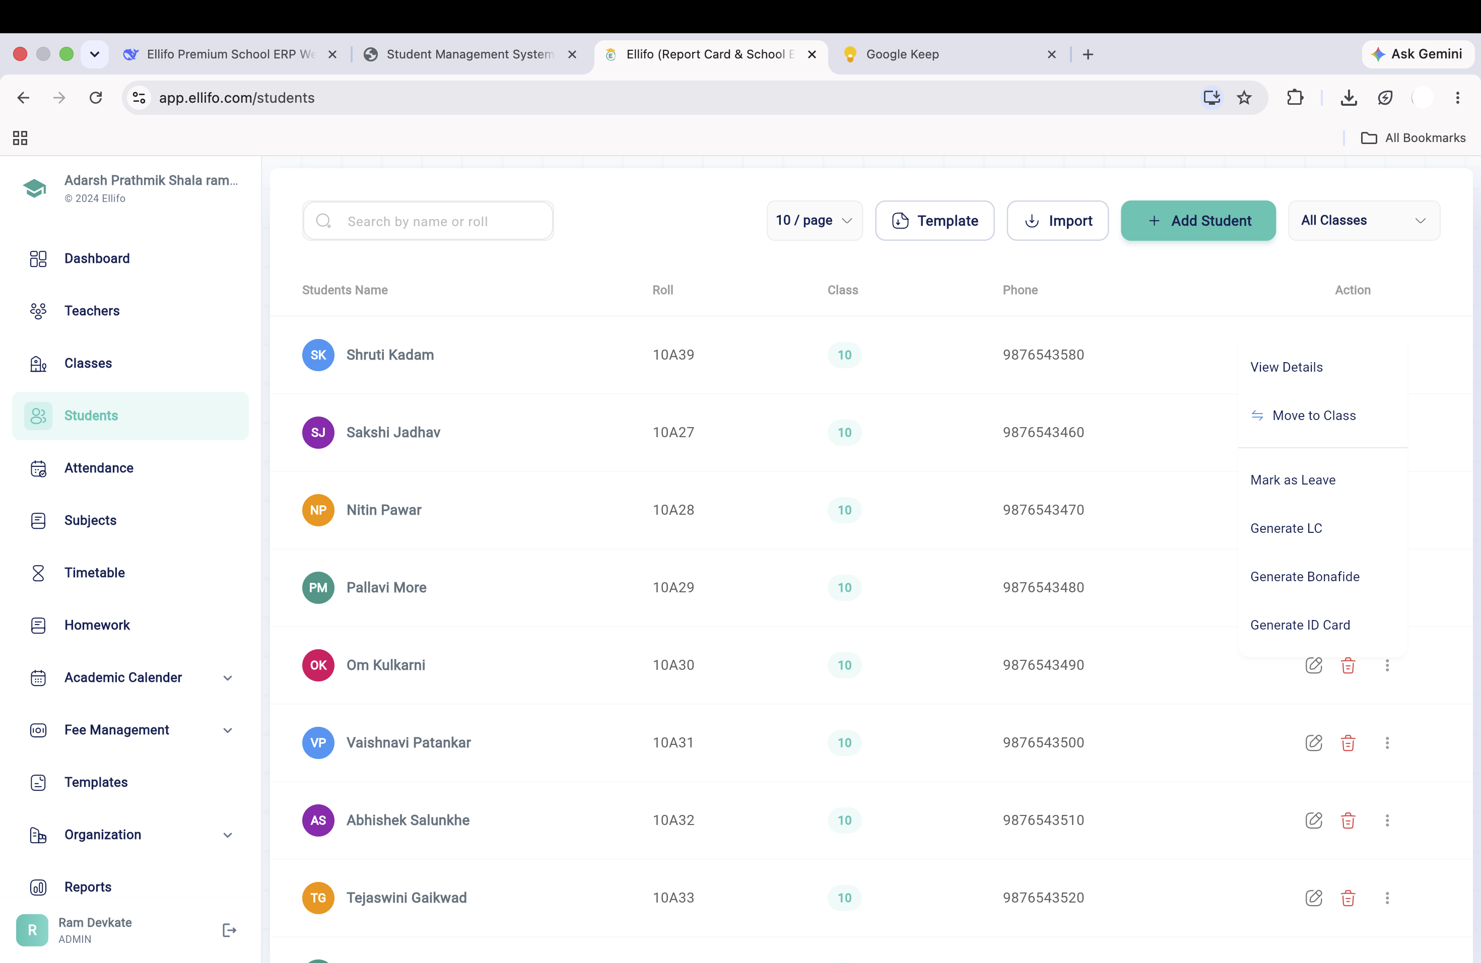The height and width of the screenshot is (963, 1481).
Task: Open the Teachers sidebar icon
Action: (x=38, y=310)
